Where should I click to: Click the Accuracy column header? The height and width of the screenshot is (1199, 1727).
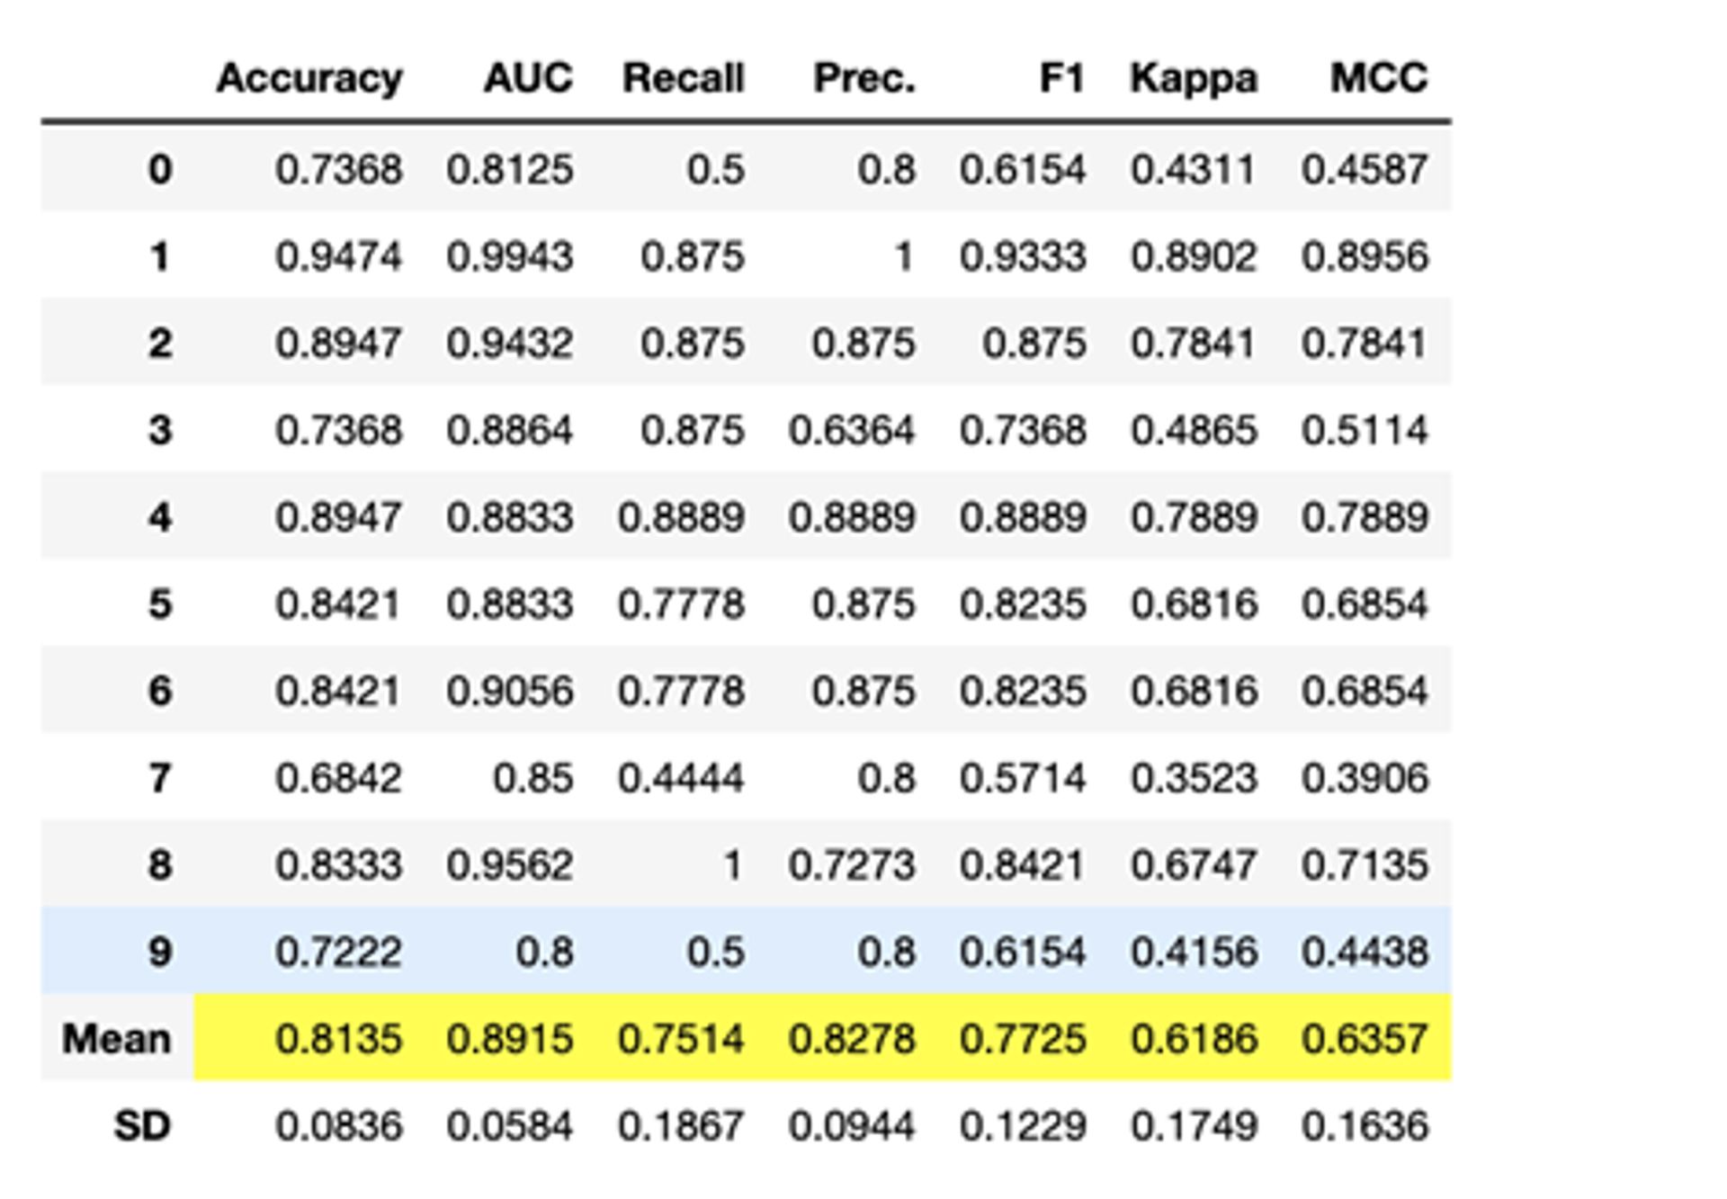pyautogui.click(x=309, y=79)
